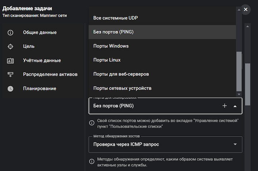Click the dropdown list scrollbar thumb
This screenshot has width=258, height=171.
click(x=239, y=71)
